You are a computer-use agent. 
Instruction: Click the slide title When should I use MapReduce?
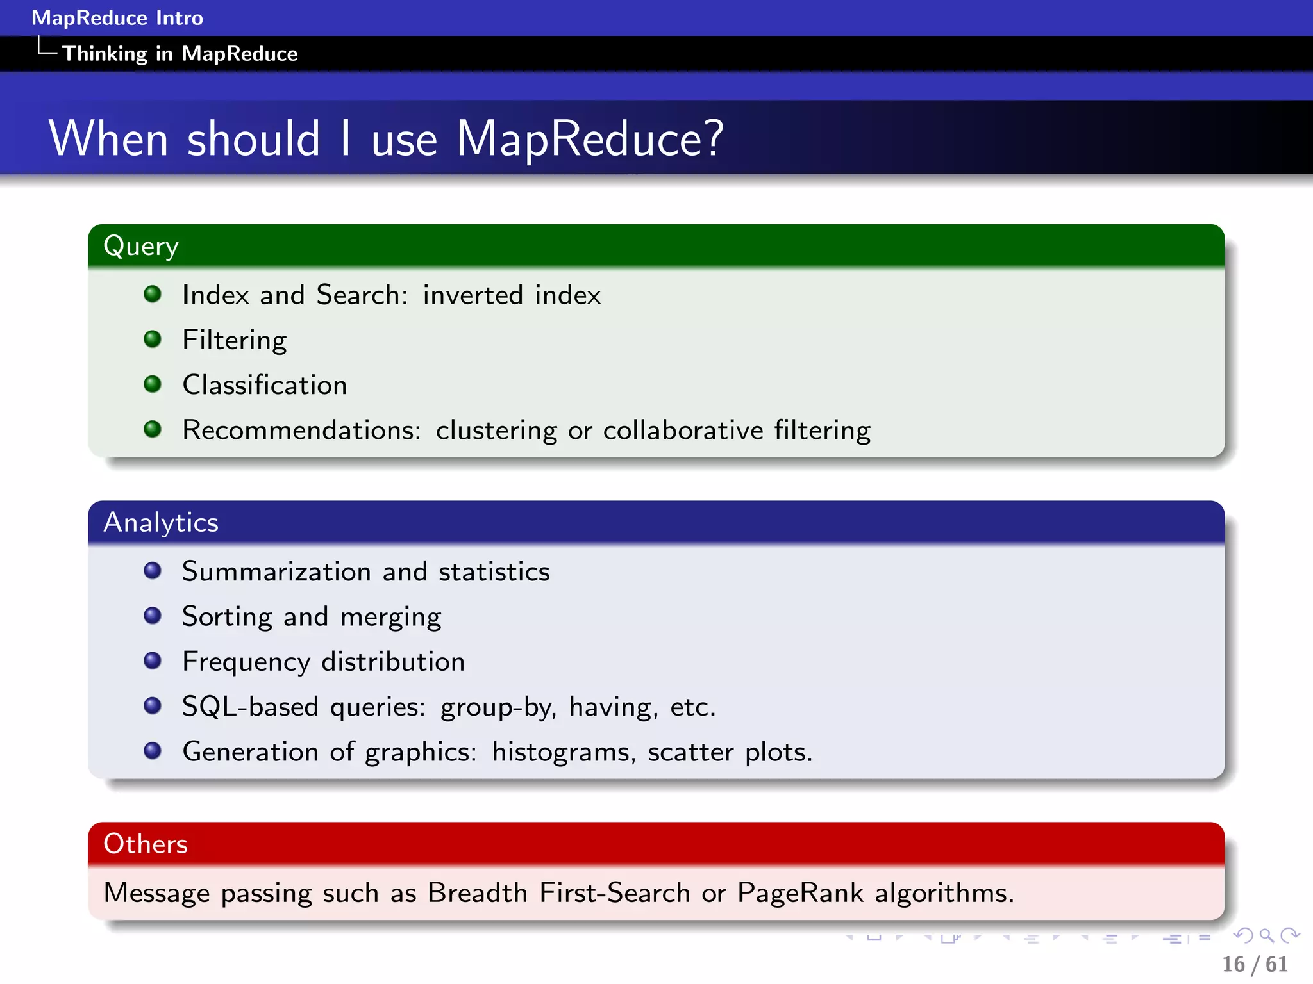pyautogui.click(x=386, y=138)
